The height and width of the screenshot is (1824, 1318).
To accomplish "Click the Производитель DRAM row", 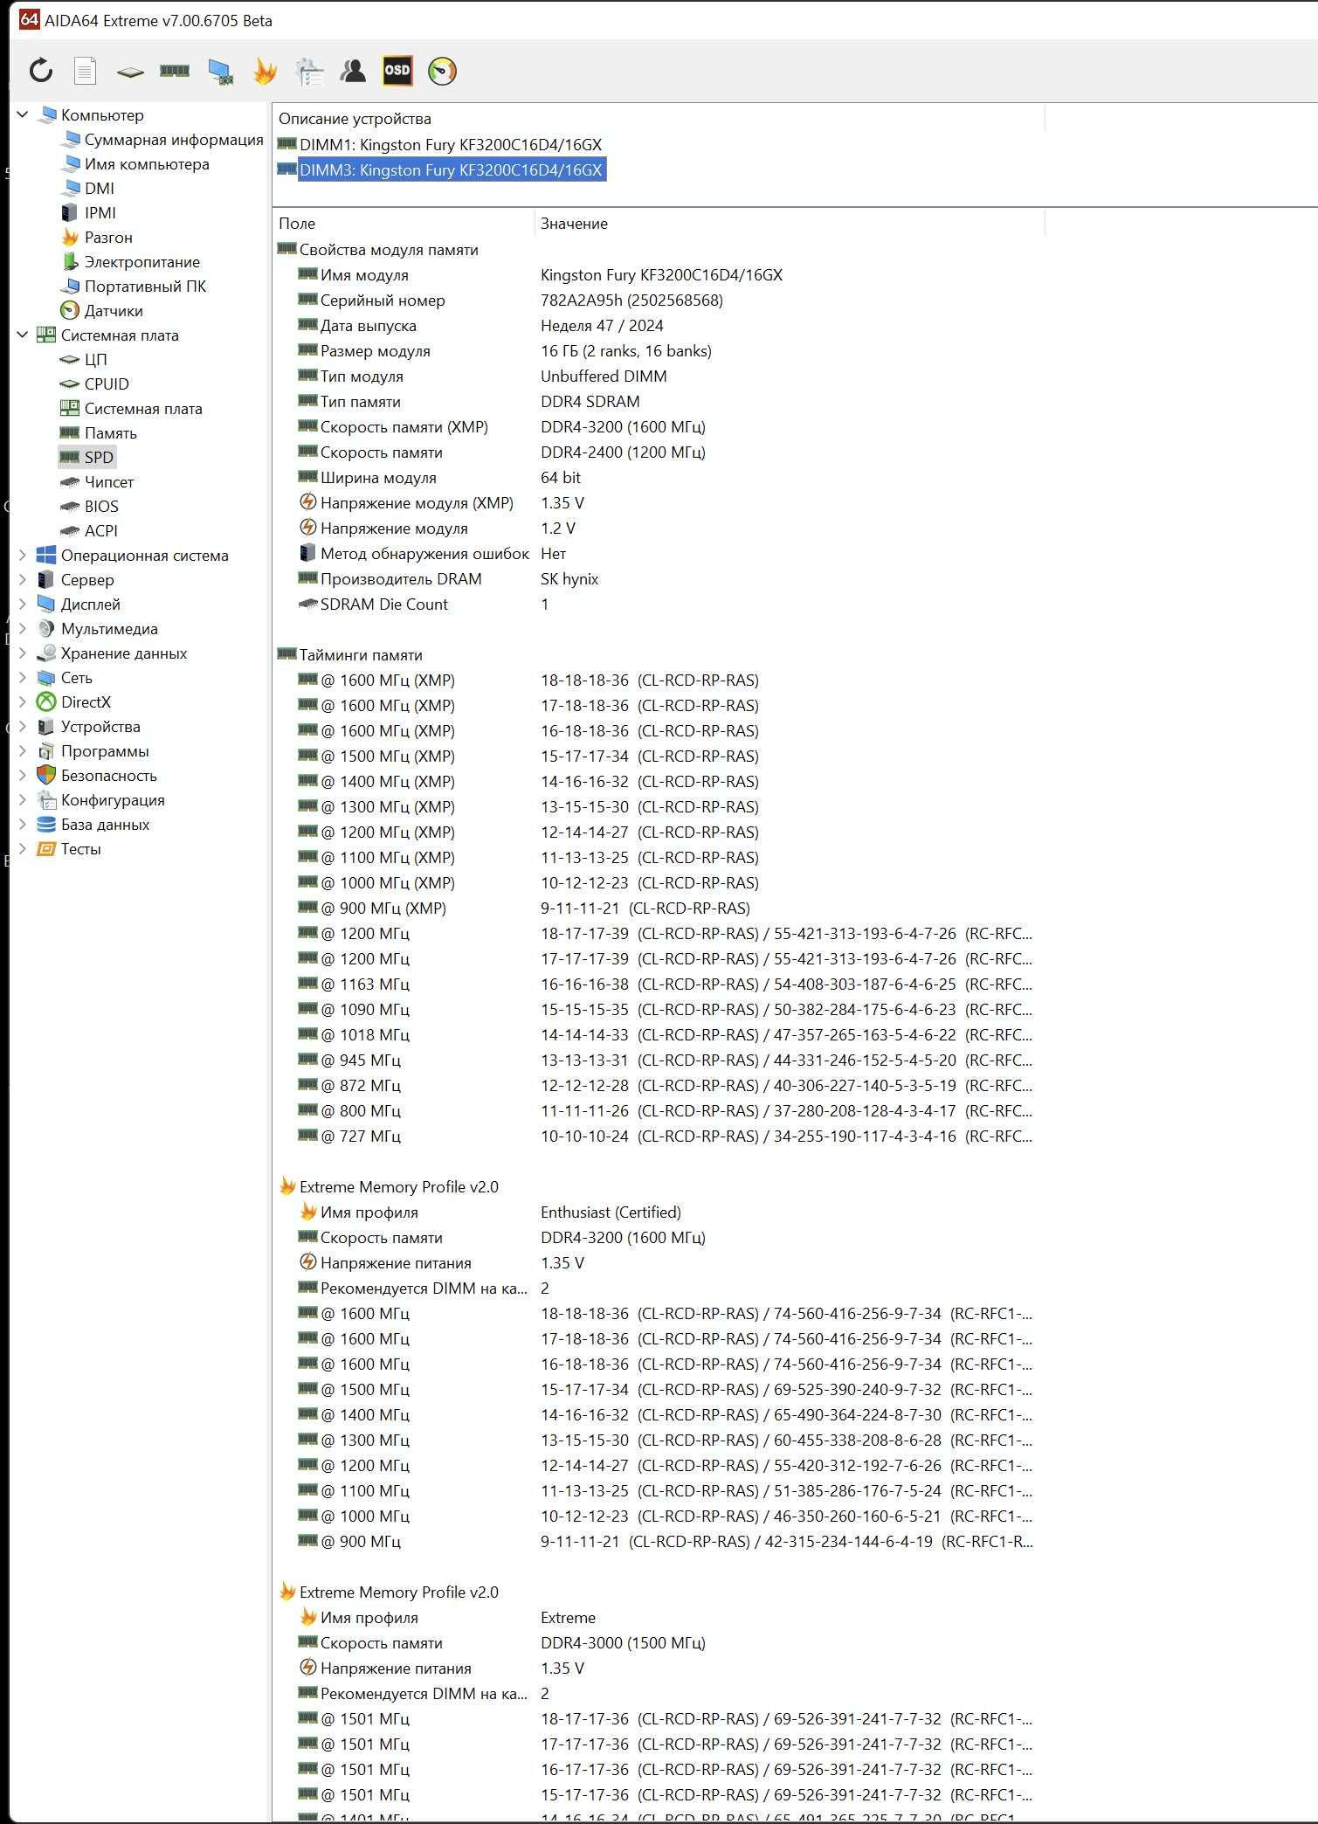I will [x=658, y=579].
